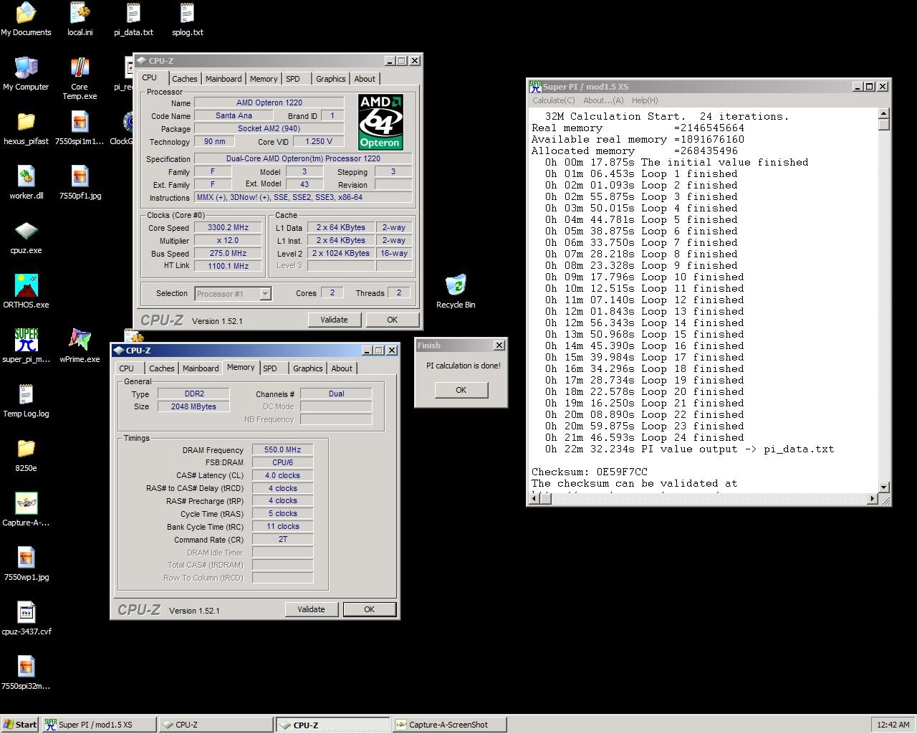Image resolution: width=917 pixels, height=734 pixels.
Task: Click the 'Loop 24 finished' result line
Action: 644,437
